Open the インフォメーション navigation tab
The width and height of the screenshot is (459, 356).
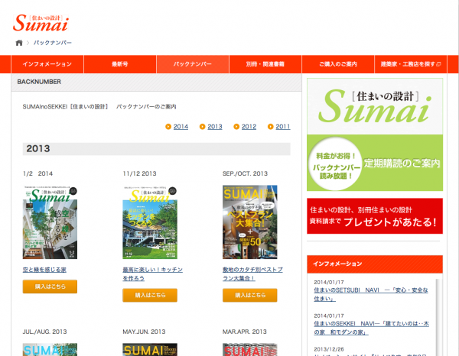point(47,63)
